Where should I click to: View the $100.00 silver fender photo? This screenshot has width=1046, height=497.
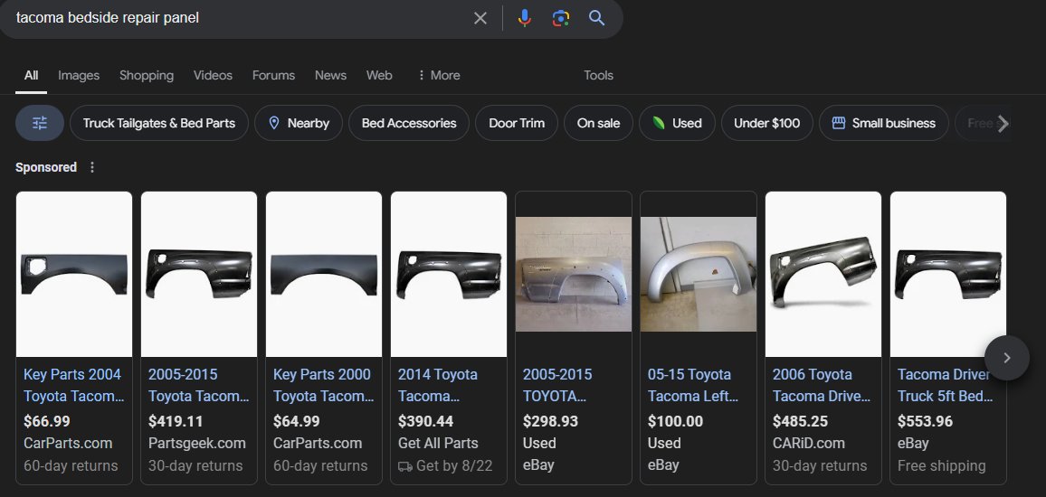click(699, 275)
